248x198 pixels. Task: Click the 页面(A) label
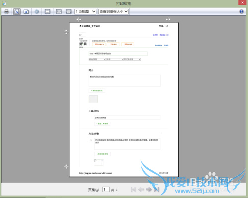point(93,190)
